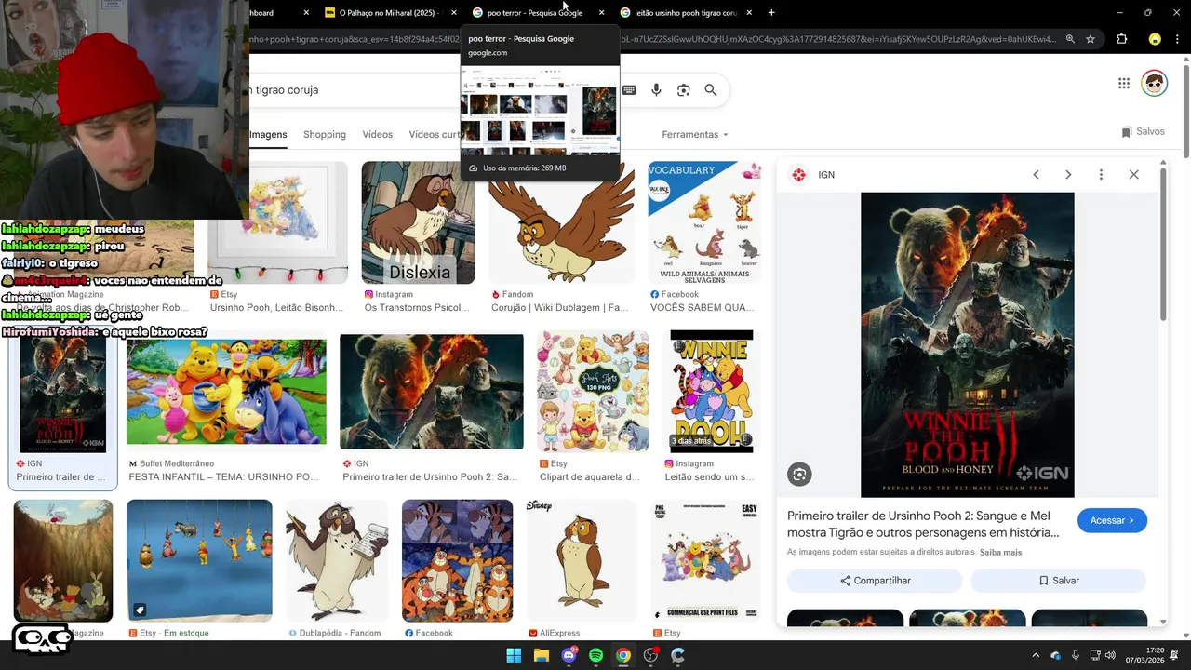Search inside image with lens icon on poster

[x=799, y=475]
